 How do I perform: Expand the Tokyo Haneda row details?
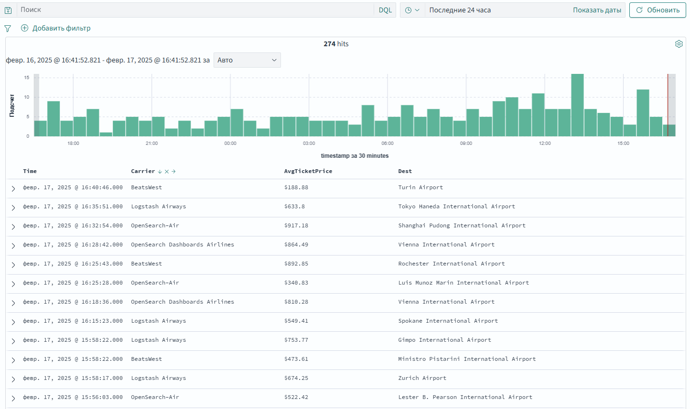pyautogui.click(x=13, y=208)
